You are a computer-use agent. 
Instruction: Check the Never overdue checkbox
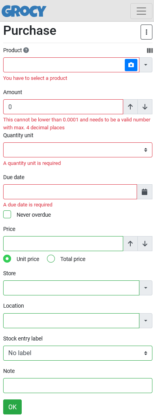point(7,214)
